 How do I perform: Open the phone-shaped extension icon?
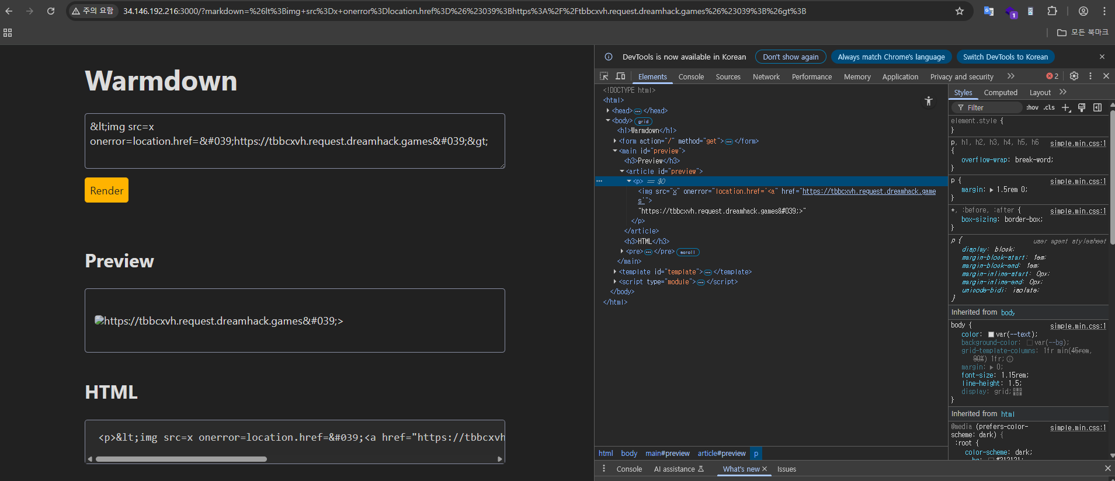click(1030, 11)
